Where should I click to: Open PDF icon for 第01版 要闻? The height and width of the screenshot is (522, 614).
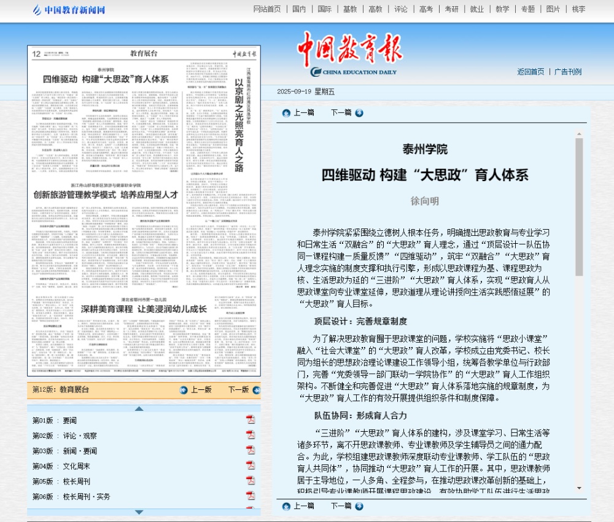pyautogui.click(x=251, y=420)
